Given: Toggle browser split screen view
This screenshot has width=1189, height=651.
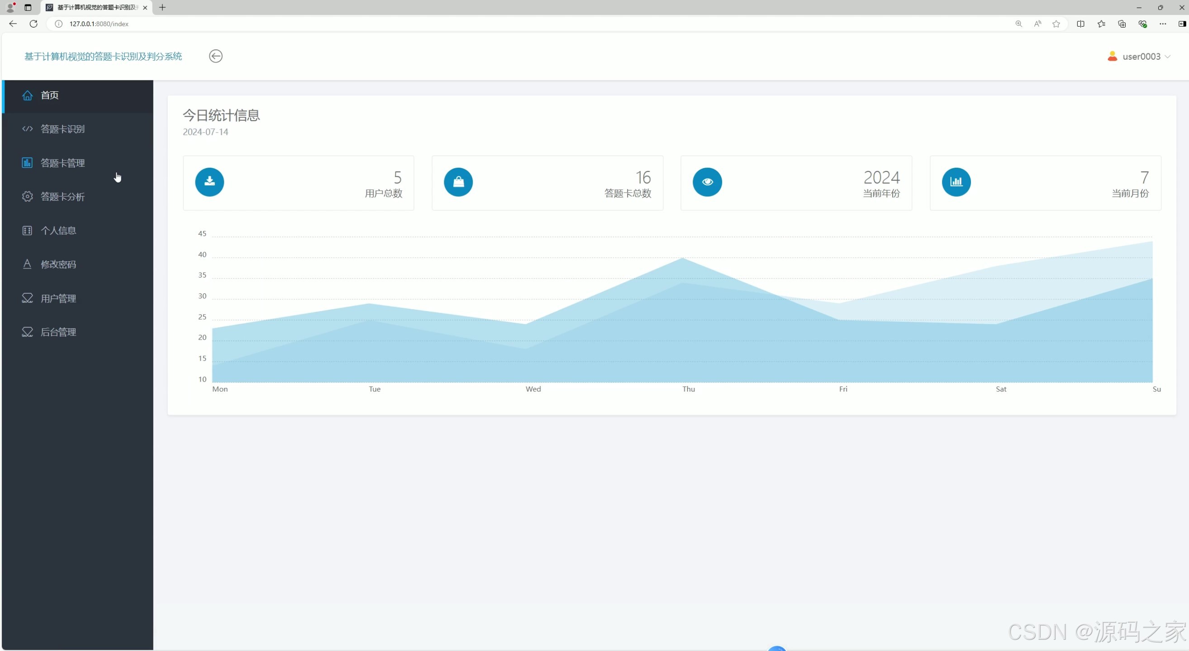Looking at the screenshot, I should (x=1080, y=24).
